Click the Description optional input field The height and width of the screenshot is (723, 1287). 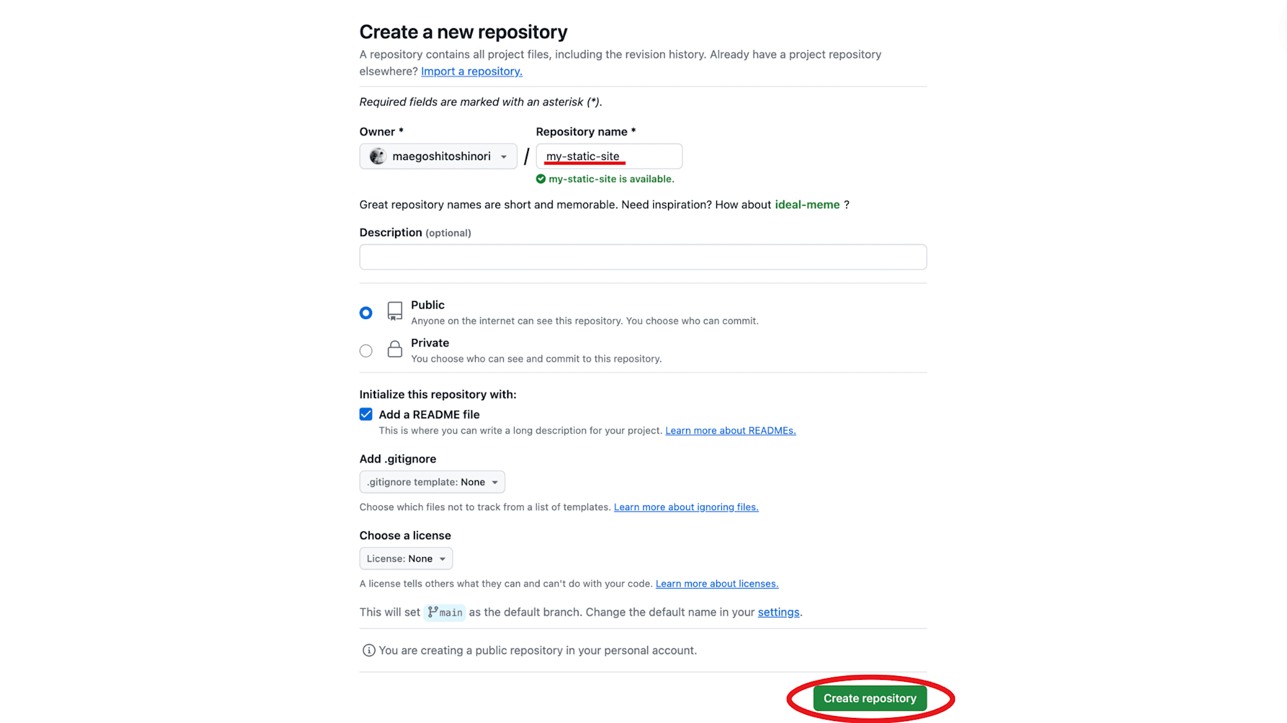[x=643, y=256]
